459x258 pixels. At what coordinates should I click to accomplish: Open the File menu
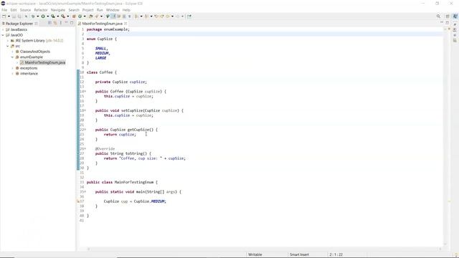coord(4,10)
